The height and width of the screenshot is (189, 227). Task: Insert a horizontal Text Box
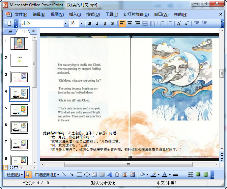tap(94, 175)
